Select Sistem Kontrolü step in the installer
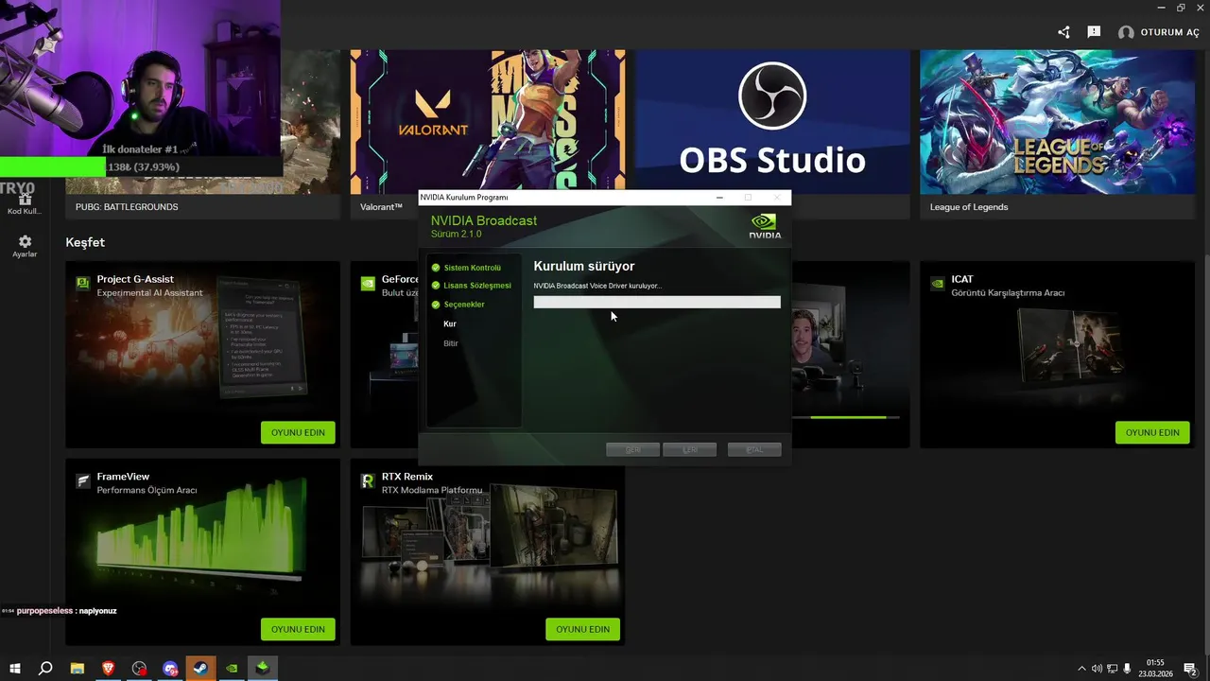 coord(473,268)
